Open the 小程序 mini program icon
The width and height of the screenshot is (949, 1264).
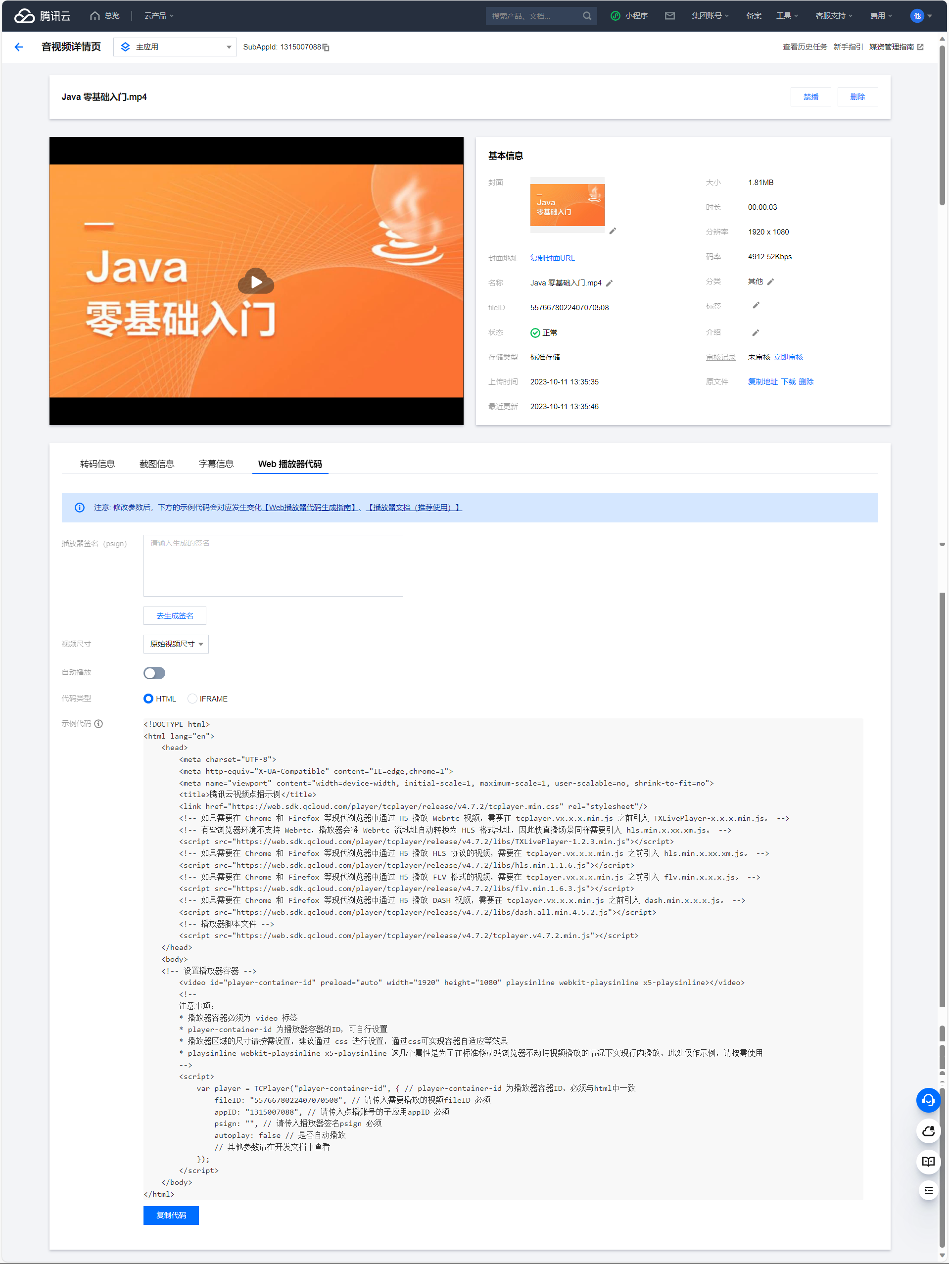(x=616, y=15)
